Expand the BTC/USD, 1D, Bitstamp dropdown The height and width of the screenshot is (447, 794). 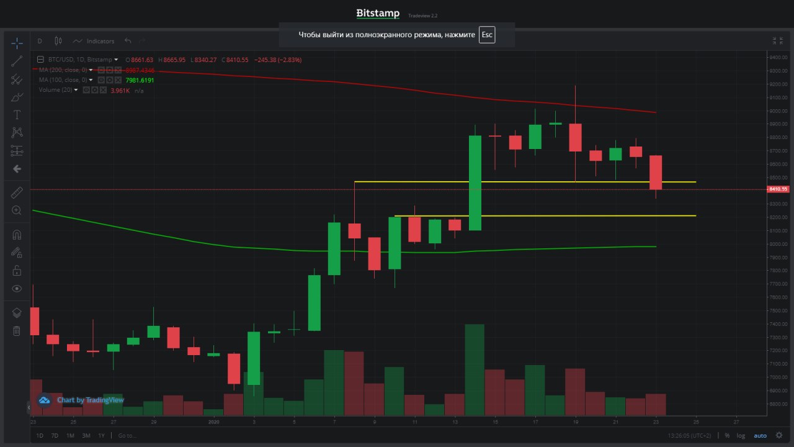[116, 60]
